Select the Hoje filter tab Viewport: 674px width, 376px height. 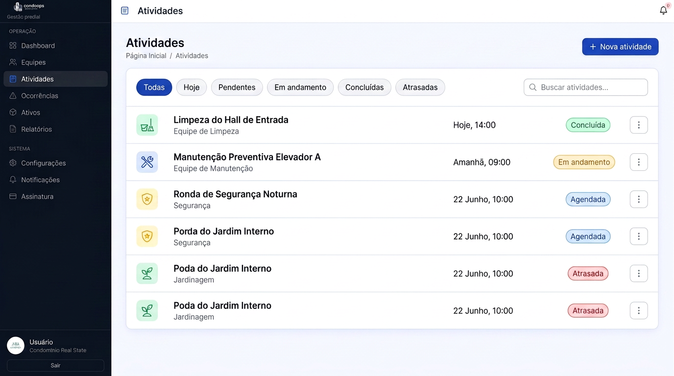pyautogui.click(x=192, y=87)
